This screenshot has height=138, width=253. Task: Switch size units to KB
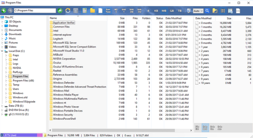tap(156, 11)
